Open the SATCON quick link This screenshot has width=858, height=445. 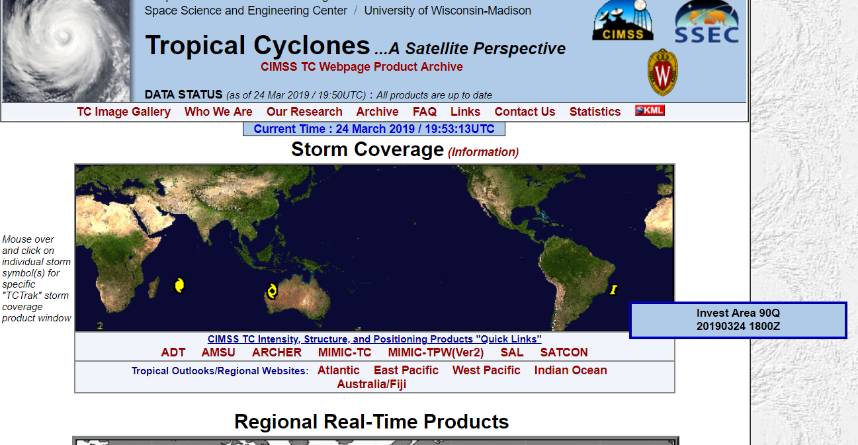[564, 352]
